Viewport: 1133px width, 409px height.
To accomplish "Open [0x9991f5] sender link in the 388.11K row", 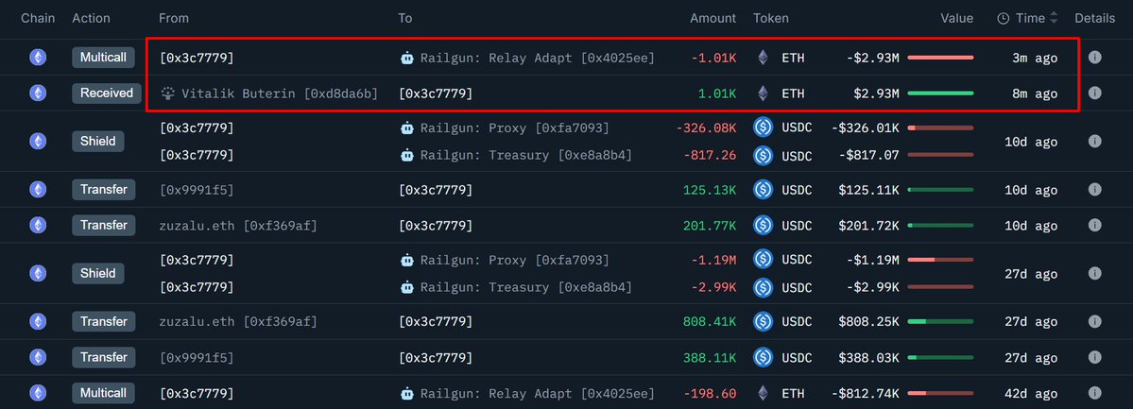I will click(x=197, y=358).
